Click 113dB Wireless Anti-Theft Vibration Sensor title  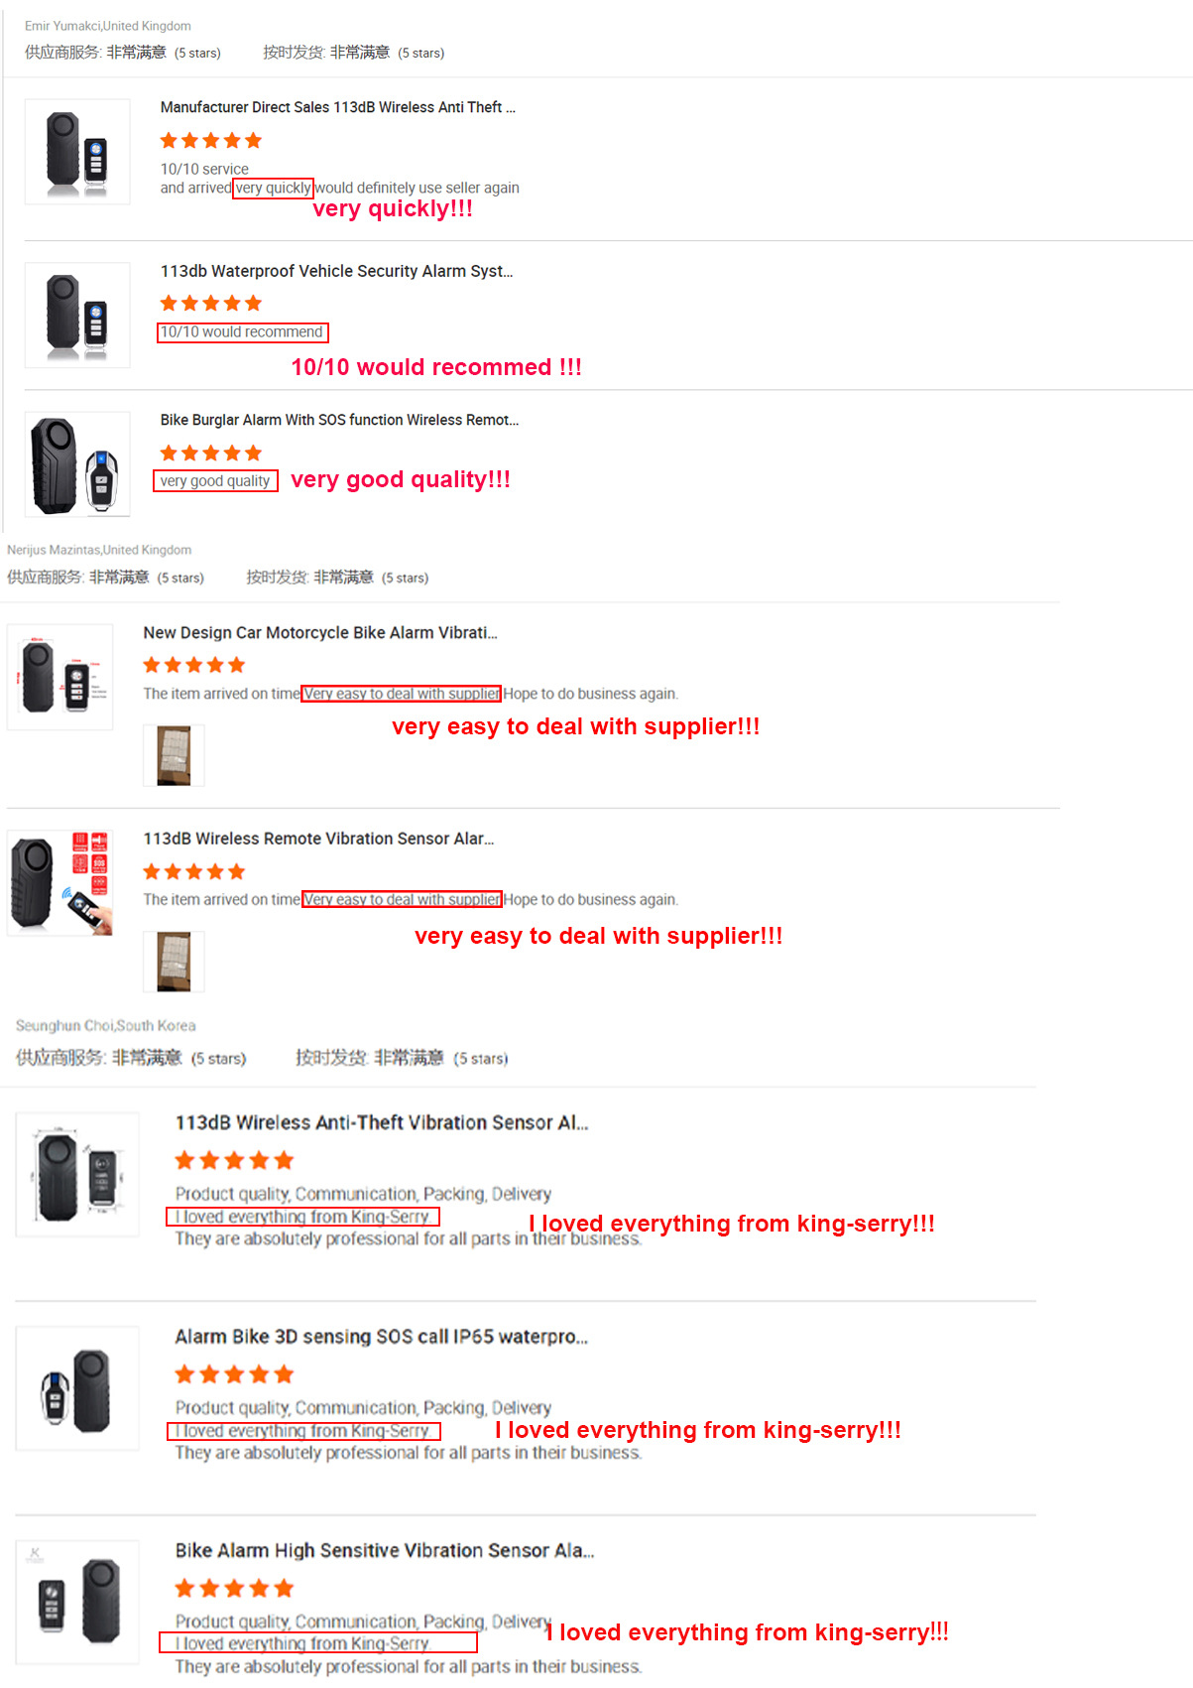[382, 1122]
